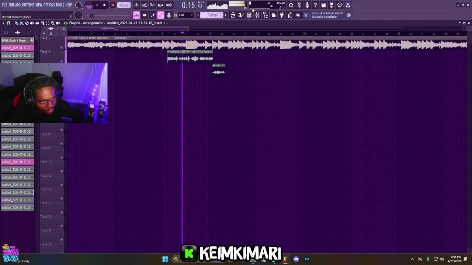The height and width of the screenshot is (265, 472).
Task: Click the master volume knob
Action: [79, 5]
